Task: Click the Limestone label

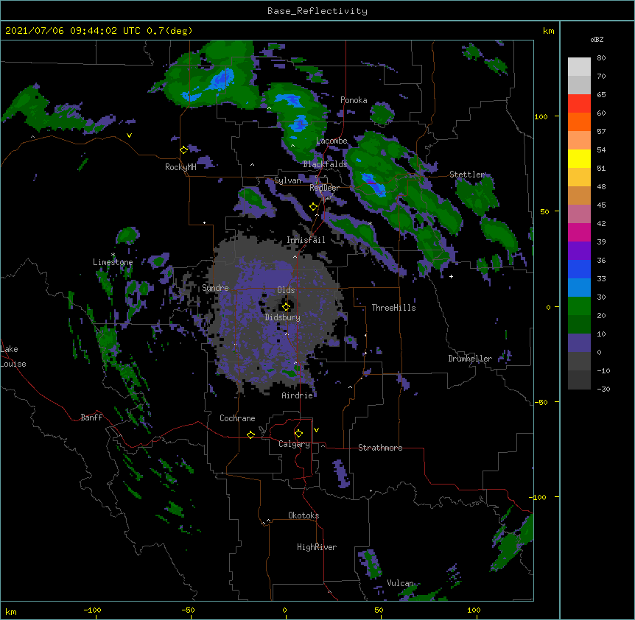Action: point(113,262)
